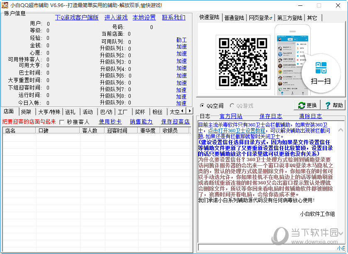Enable the 秒接客人 checkbox
This screenshot has width=348, height=254.
62,122
